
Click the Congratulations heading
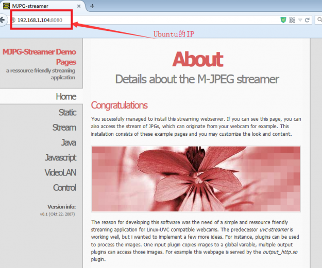coord(119,105)
